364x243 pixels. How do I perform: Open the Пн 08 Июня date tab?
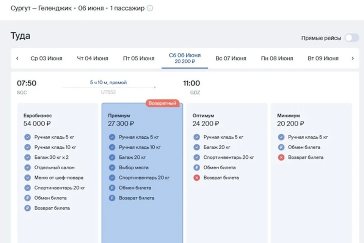[277, 58]
